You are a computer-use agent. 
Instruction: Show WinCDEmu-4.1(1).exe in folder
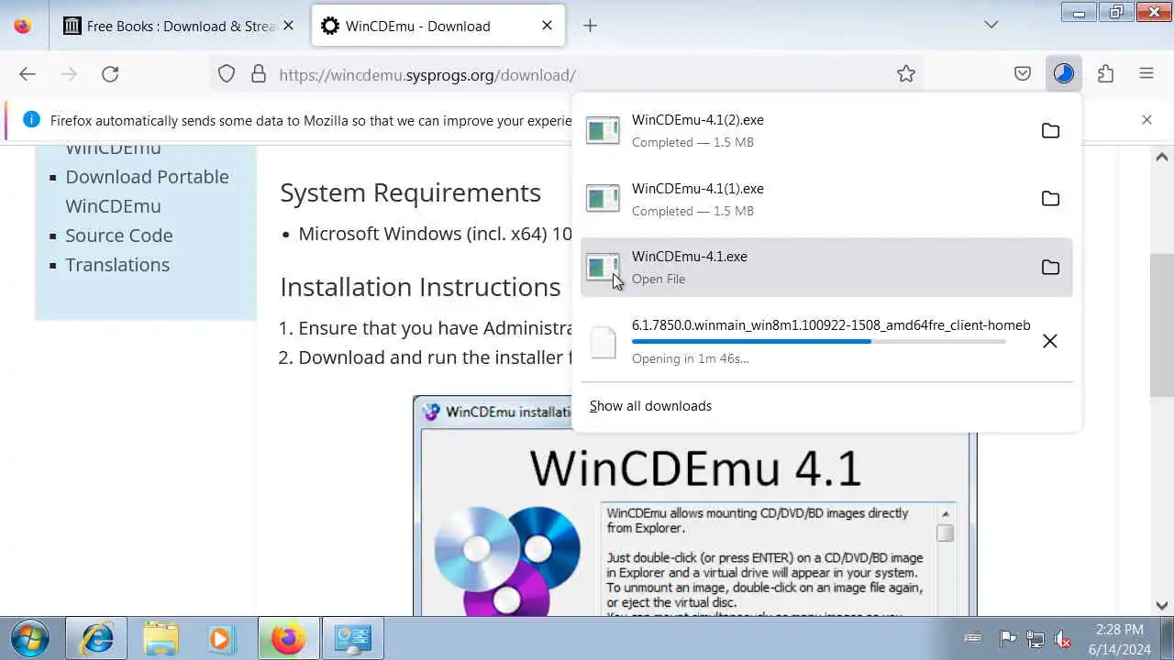1050,199
